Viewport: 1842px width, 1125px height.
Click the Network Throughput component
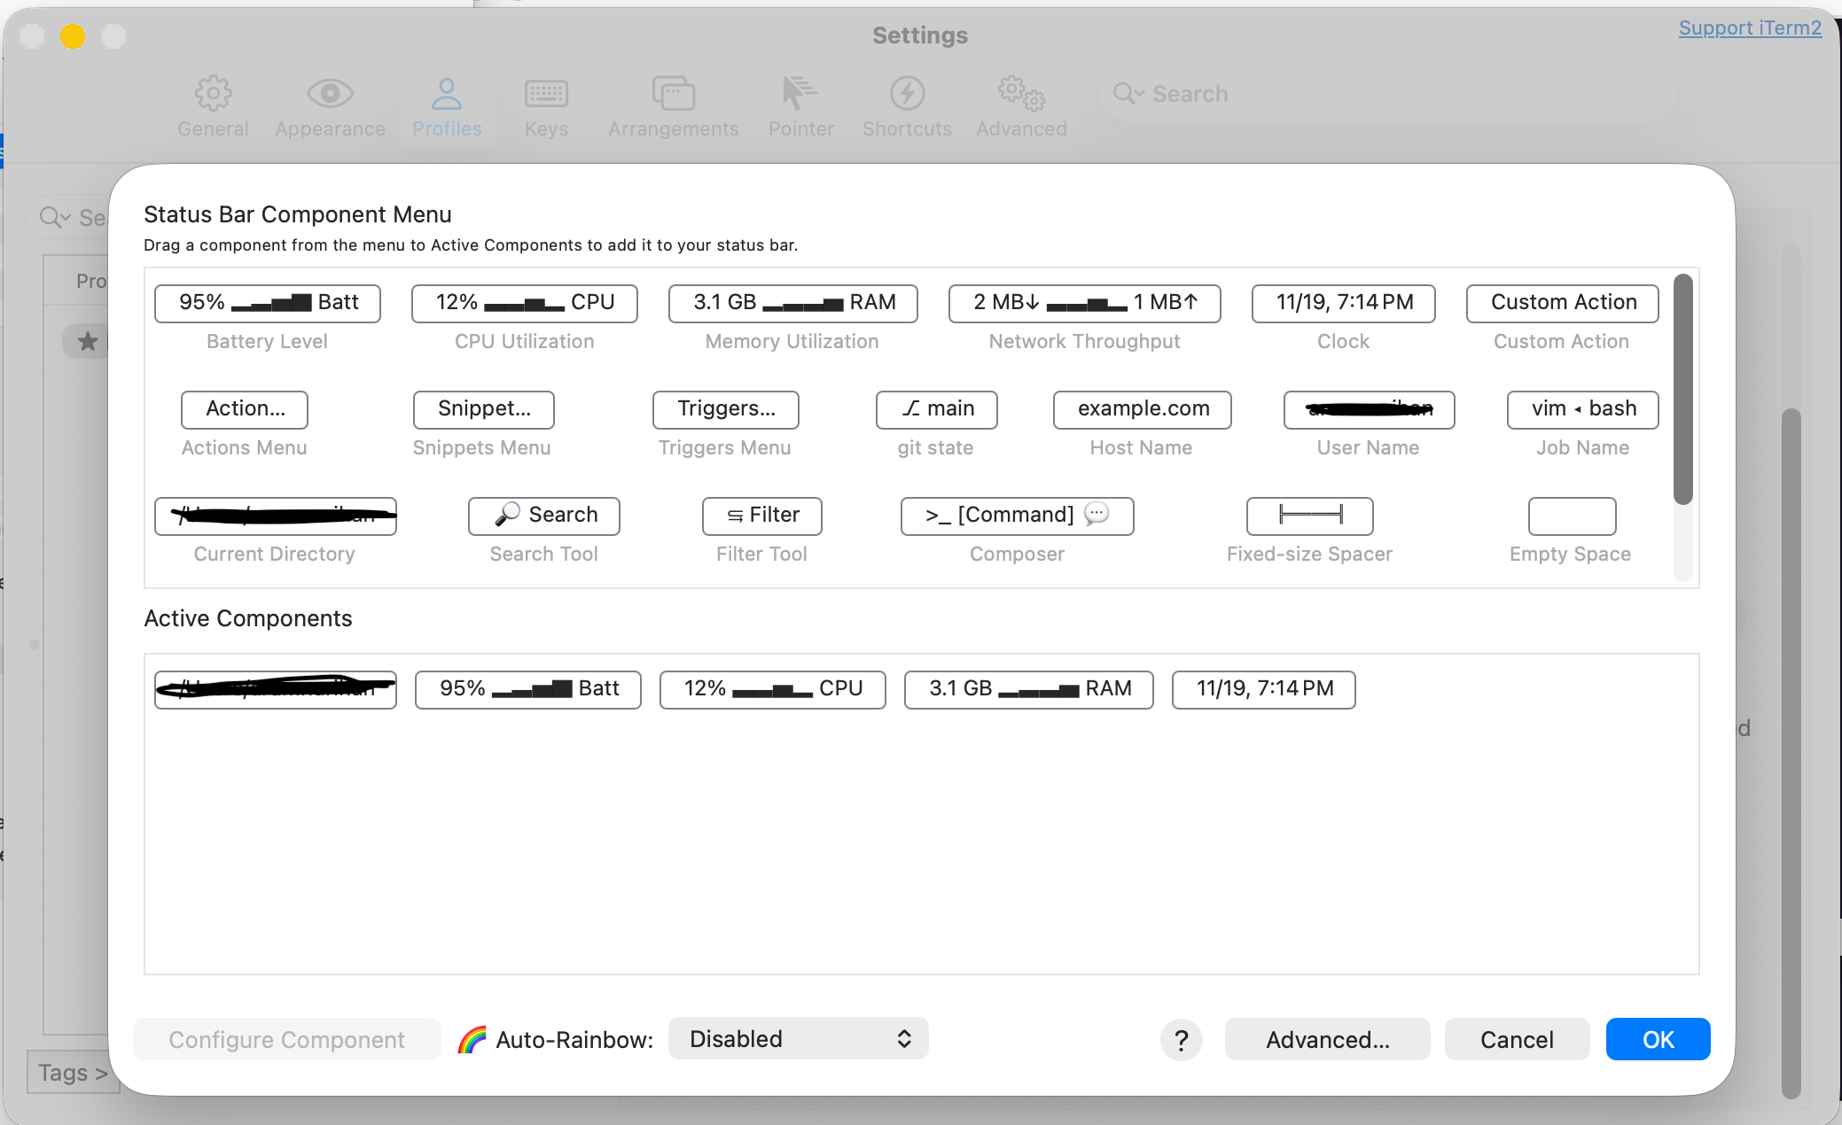click(1084, 303)
